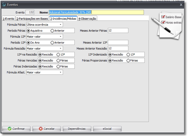Click the empty Meses Anterior 13º field
The height and width of the screenshot is (137, 188).
coord(118,43)
